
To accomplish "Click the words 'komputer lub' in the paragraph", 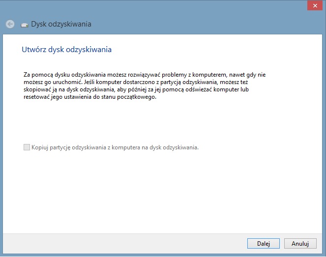I will coord(231,89).
